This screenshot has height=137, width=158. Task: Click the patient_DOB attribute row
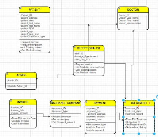pos(27,28)
